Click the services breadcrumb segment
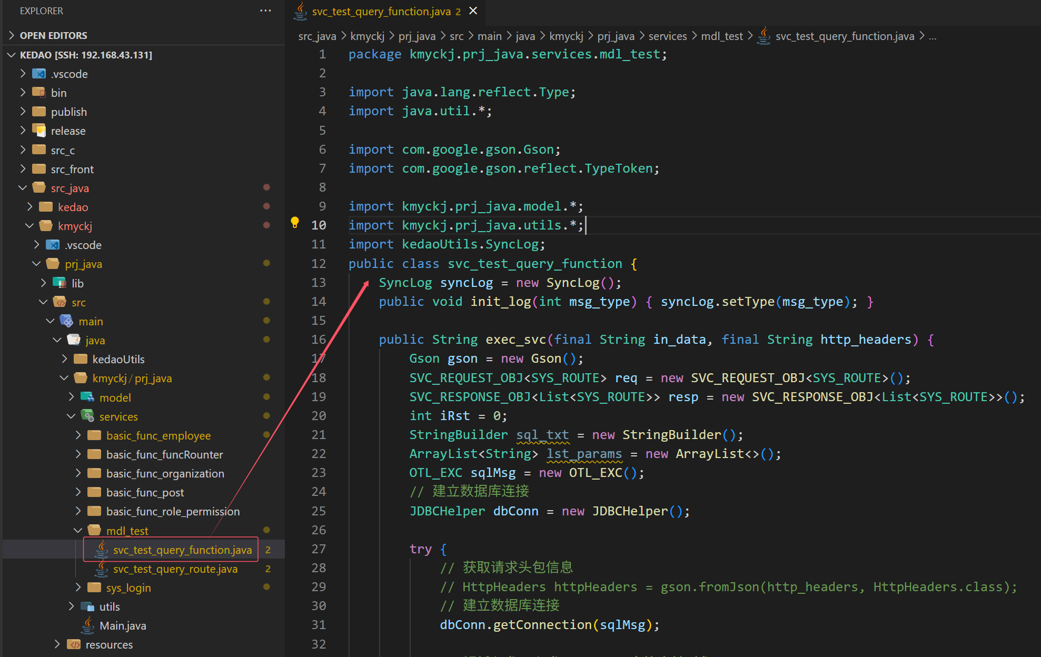Screen dimensions: 1041x657 pos(667,36)
